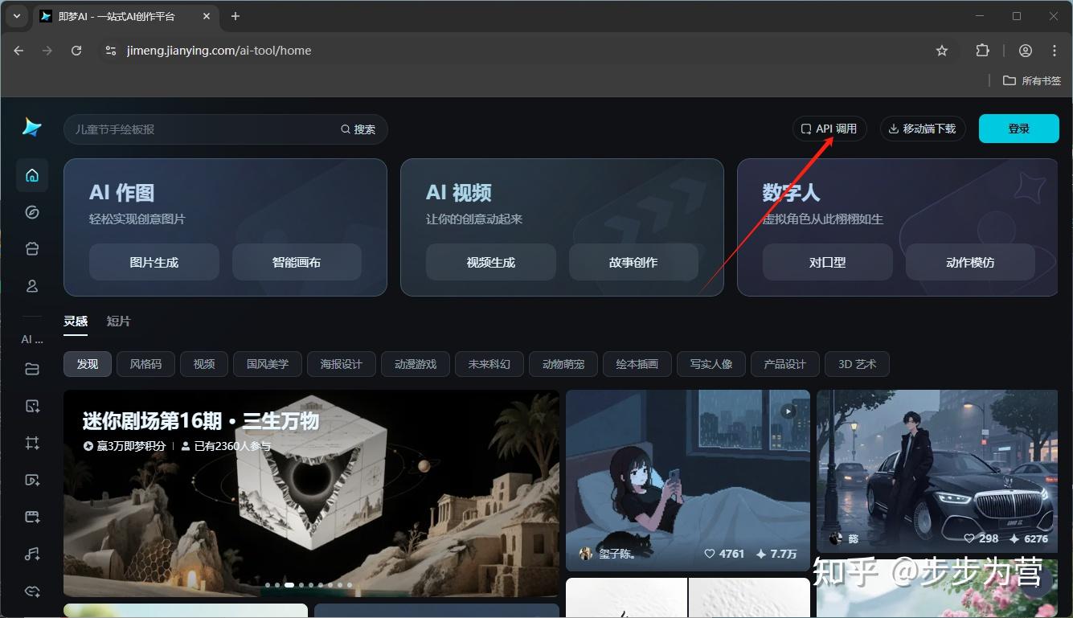This screenshot has width=1073, height=618.
Task: Open the Home icon in the sidebar
Action: tap(32, 175)
